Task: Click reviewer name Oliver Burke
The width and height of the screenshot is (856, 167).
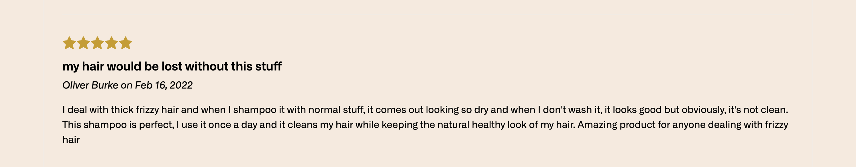Action: 90,85
